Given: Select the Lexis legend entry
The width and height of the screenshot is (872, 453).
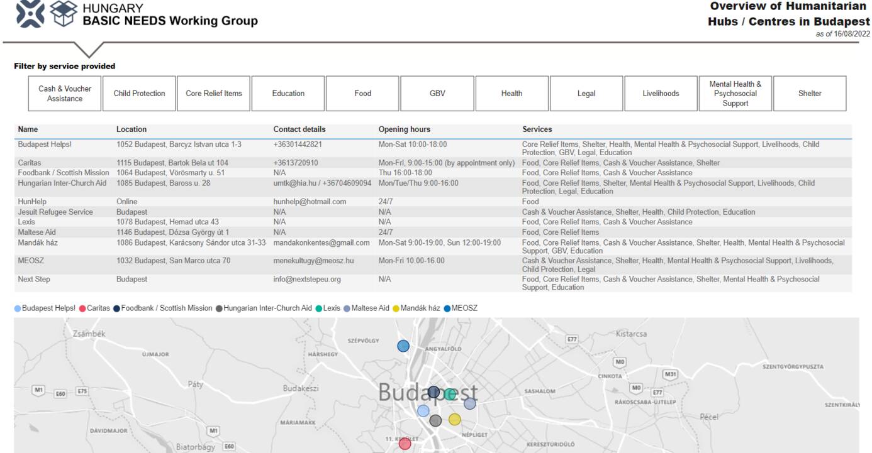Looking at the screenshot, I should pos(328,308).
